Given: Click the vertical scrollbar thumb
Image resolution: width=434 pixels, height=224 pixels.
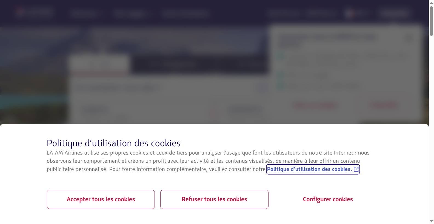Looking at the screenshot, I should click(x=431, y=21).
